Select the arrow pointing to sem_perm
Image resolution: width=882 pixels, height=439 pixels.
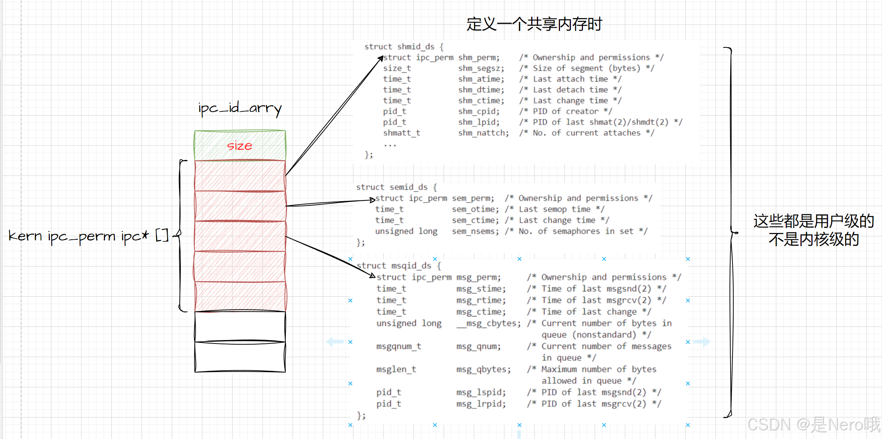click(x=331, y=202)
